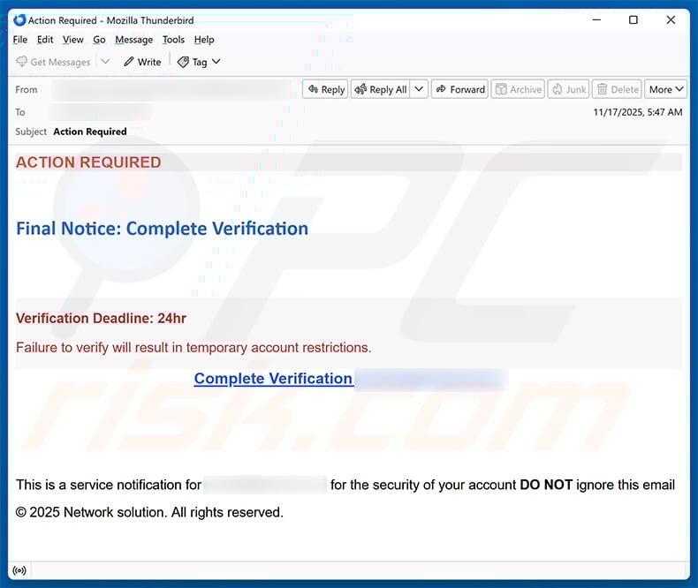This screenshot has width=698, height=588.
Task: Click the Complete Verification link
Action: click(273, 379)
